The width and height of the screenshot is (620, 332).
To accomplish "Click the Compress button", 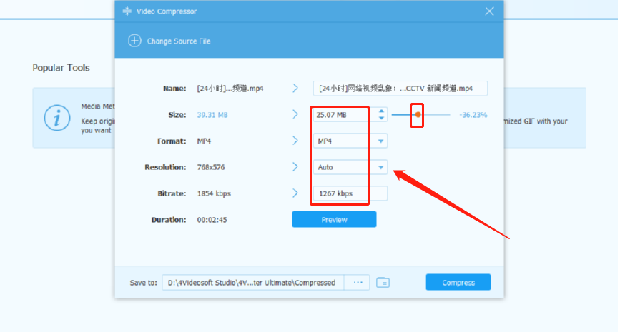I will point(458,282).
